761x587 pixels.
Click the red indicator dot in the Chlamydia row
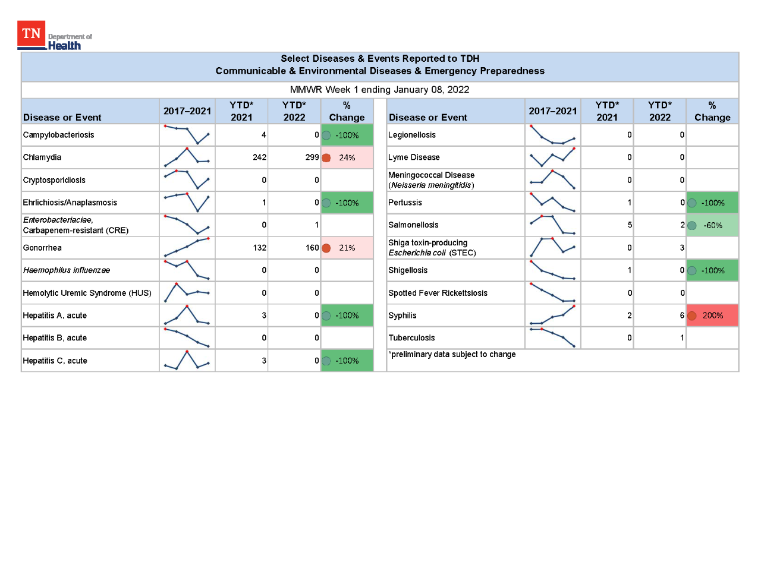point(326,158)
